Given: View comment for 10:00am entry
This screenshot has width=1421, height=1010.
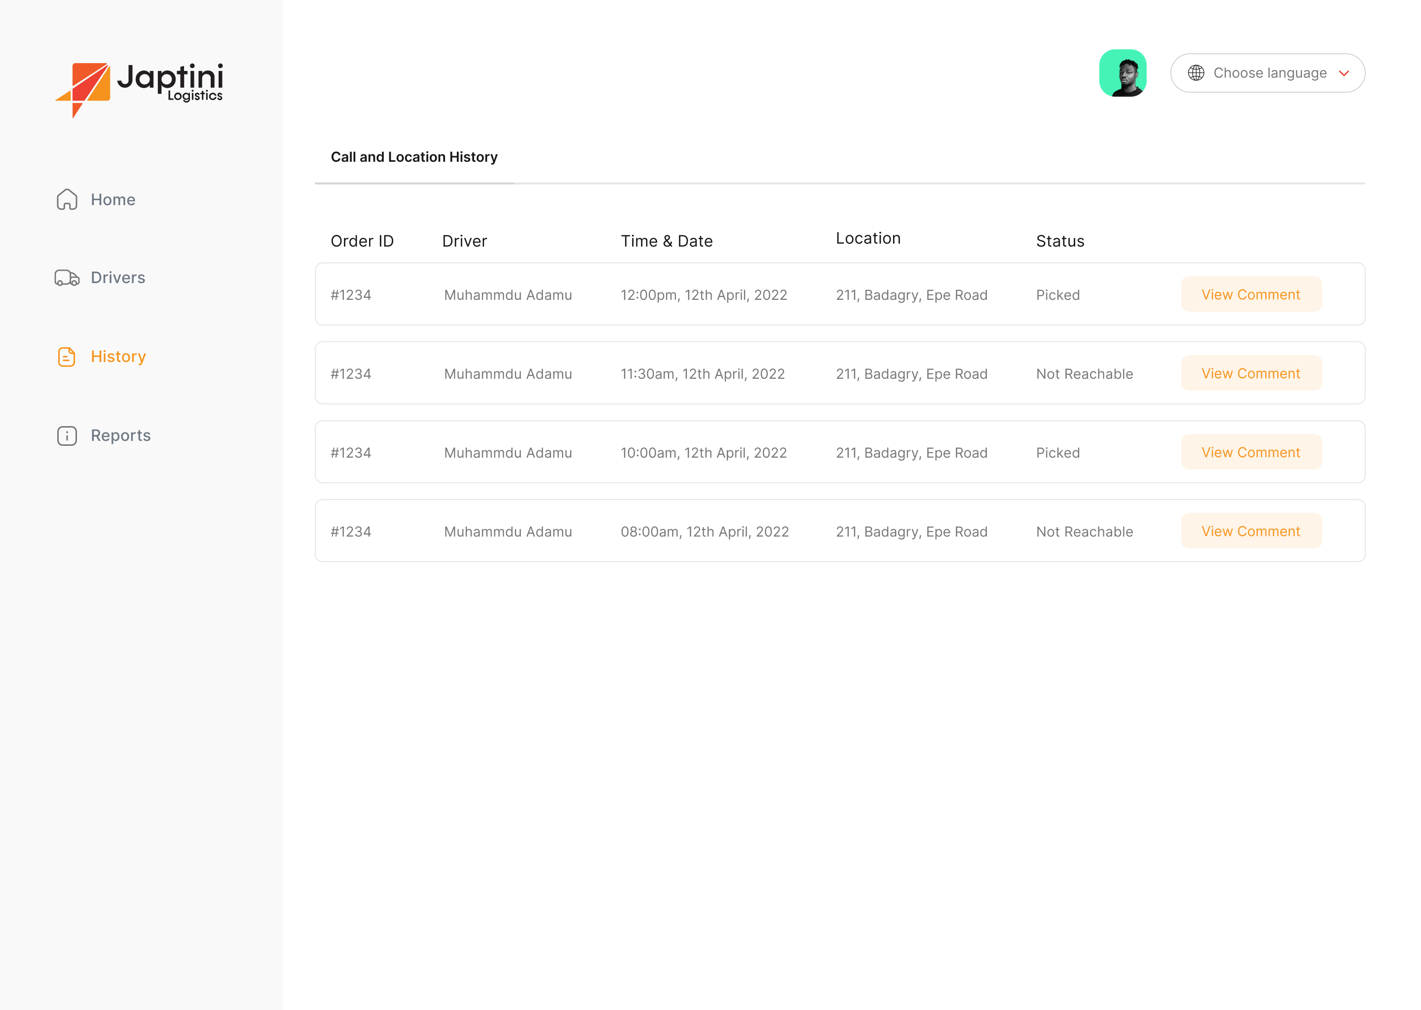Looking at the screenshot, I should click(1251, 452).
